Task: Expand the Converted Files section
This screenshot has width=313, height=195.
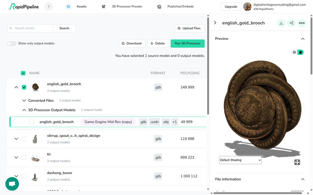Action: (x=24, y=100)
